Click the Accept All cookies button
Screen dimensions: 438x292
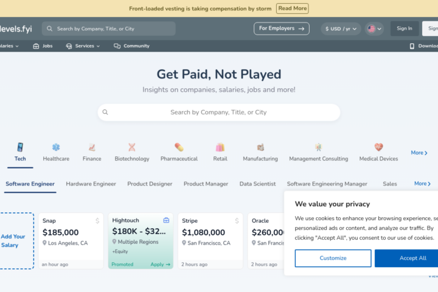pos(406,258)
